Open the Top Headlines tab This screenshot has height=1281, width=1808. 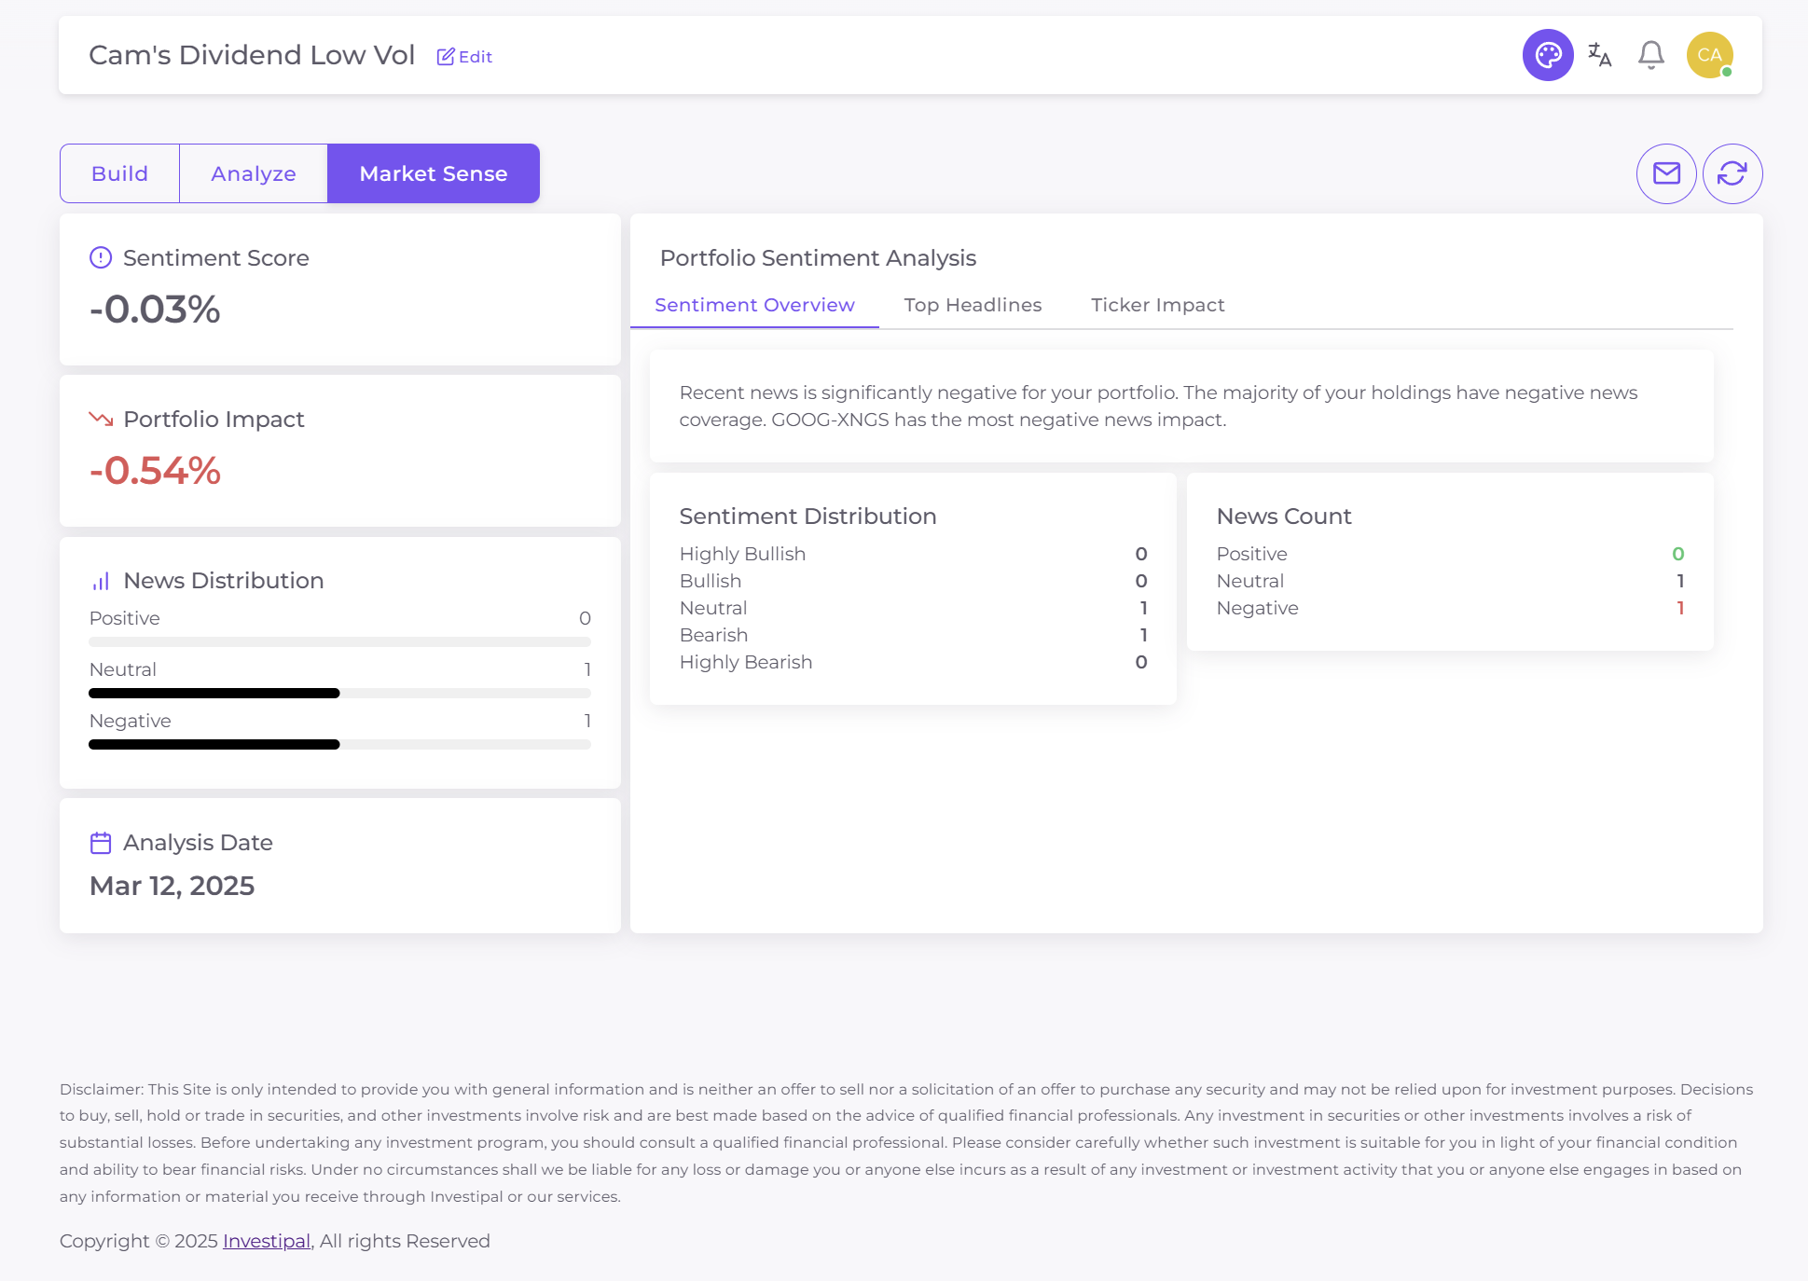click(973, 305)
